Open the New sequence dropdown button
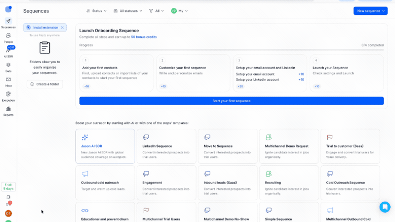The width and height of the screenshot is (395, 222). click(x=370, y=11)
